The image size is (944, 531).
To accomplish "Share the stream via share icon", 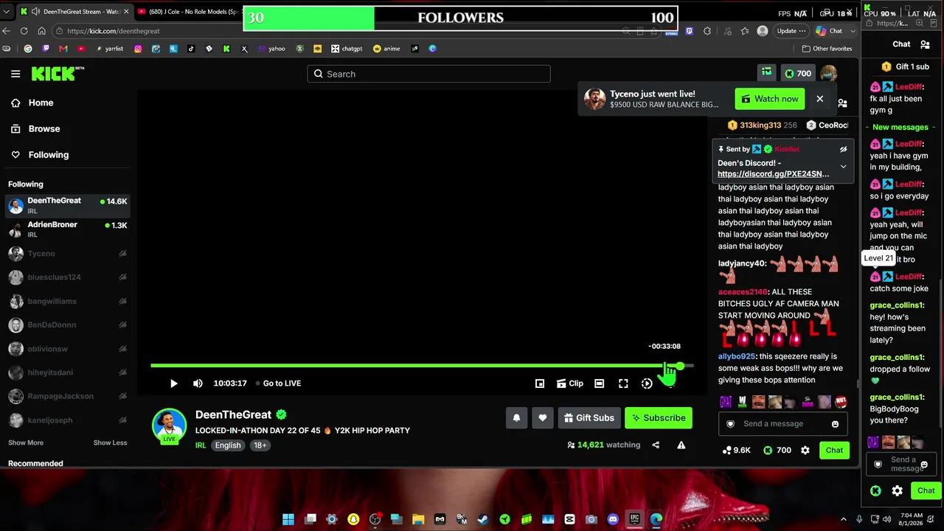I will point(656,445).
